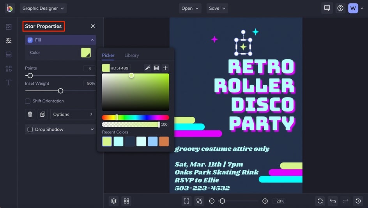Screen dimensions: 368x208
Task: Pick a color with the eyedropper tool
Action: 148,68
